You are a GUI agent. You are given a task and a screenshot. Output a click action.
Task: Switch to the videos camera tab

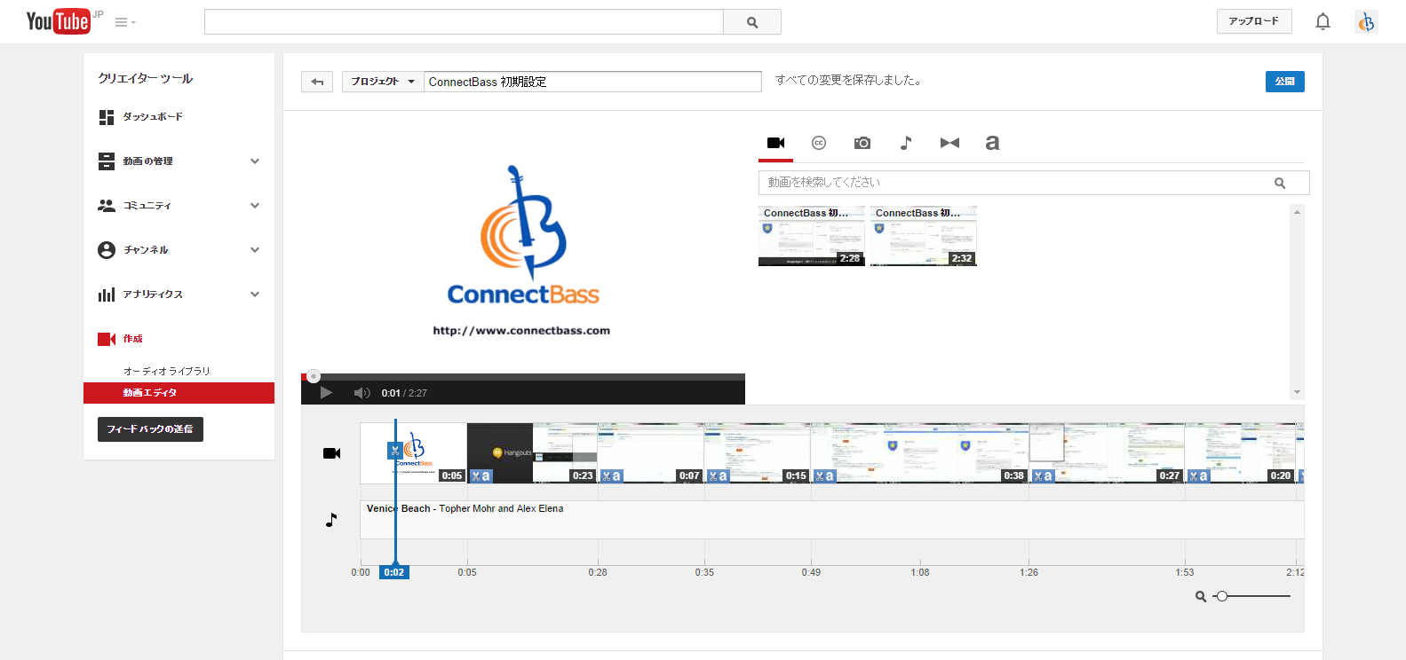coord(775,143)
